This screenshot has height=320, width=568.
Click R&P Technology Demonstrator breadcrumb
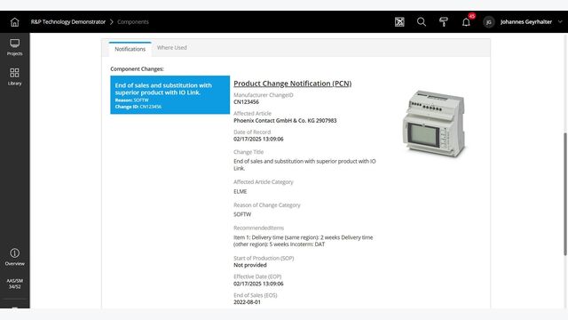pyautogui.click(x=68, y=21)
